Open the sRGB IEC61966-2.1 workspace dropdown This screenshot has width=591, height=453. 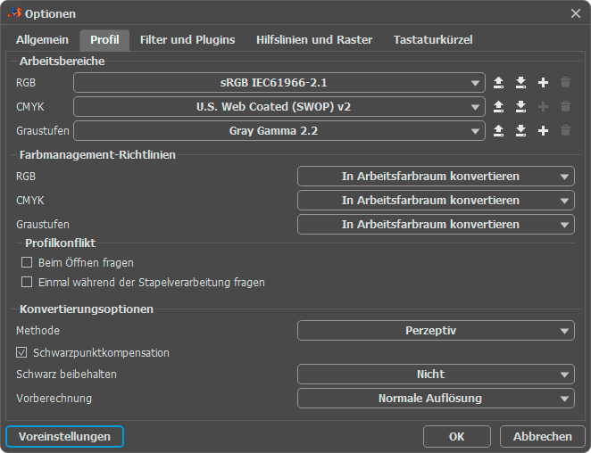(279, 82)
